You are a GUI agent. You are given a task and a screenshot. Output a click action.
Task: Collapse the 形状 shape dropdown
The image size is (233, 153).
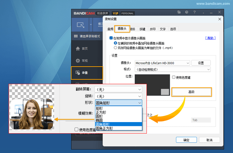click(x=119, y=103)
